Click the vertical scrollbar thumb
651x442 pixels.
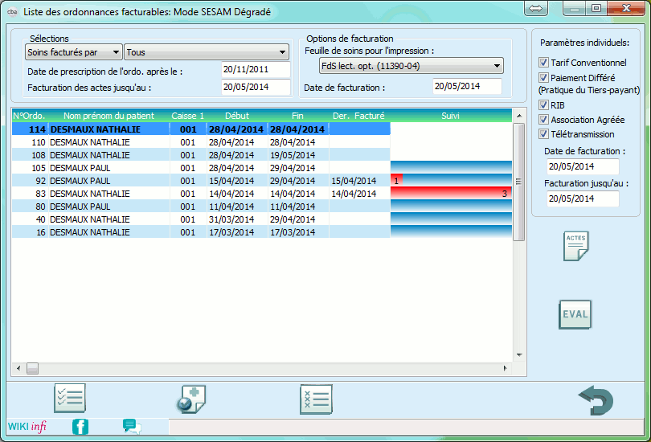pyautogui.click(x=519, y=182)
